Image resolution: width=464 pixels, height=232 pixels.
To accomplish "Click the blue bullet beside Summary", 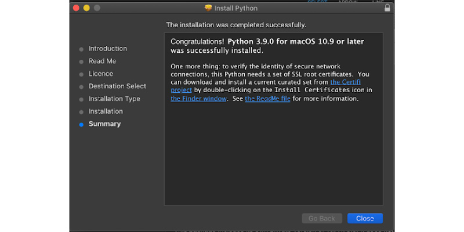I will (81, 125).
